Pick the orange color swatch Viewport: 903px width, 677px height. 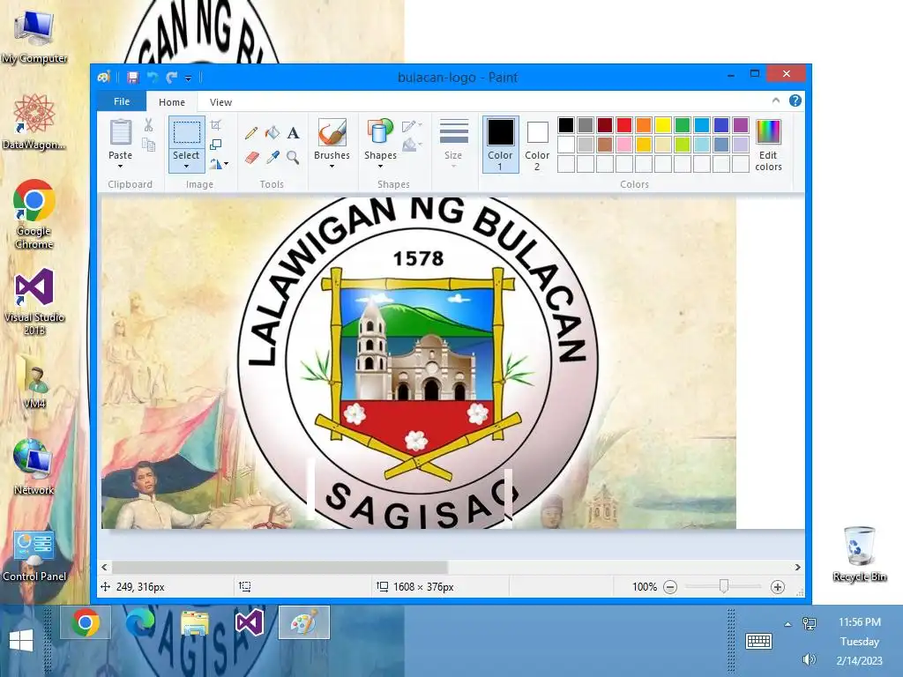click(644, 125)
